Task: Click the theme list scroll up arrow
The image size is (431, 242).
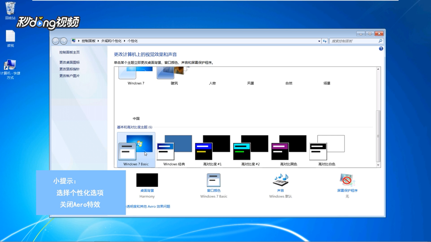Action: (x=378, y=69)
